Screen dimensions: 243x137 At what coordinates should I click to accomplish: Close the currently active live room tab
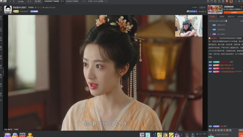pyautogui.click(x=63, y=1)
